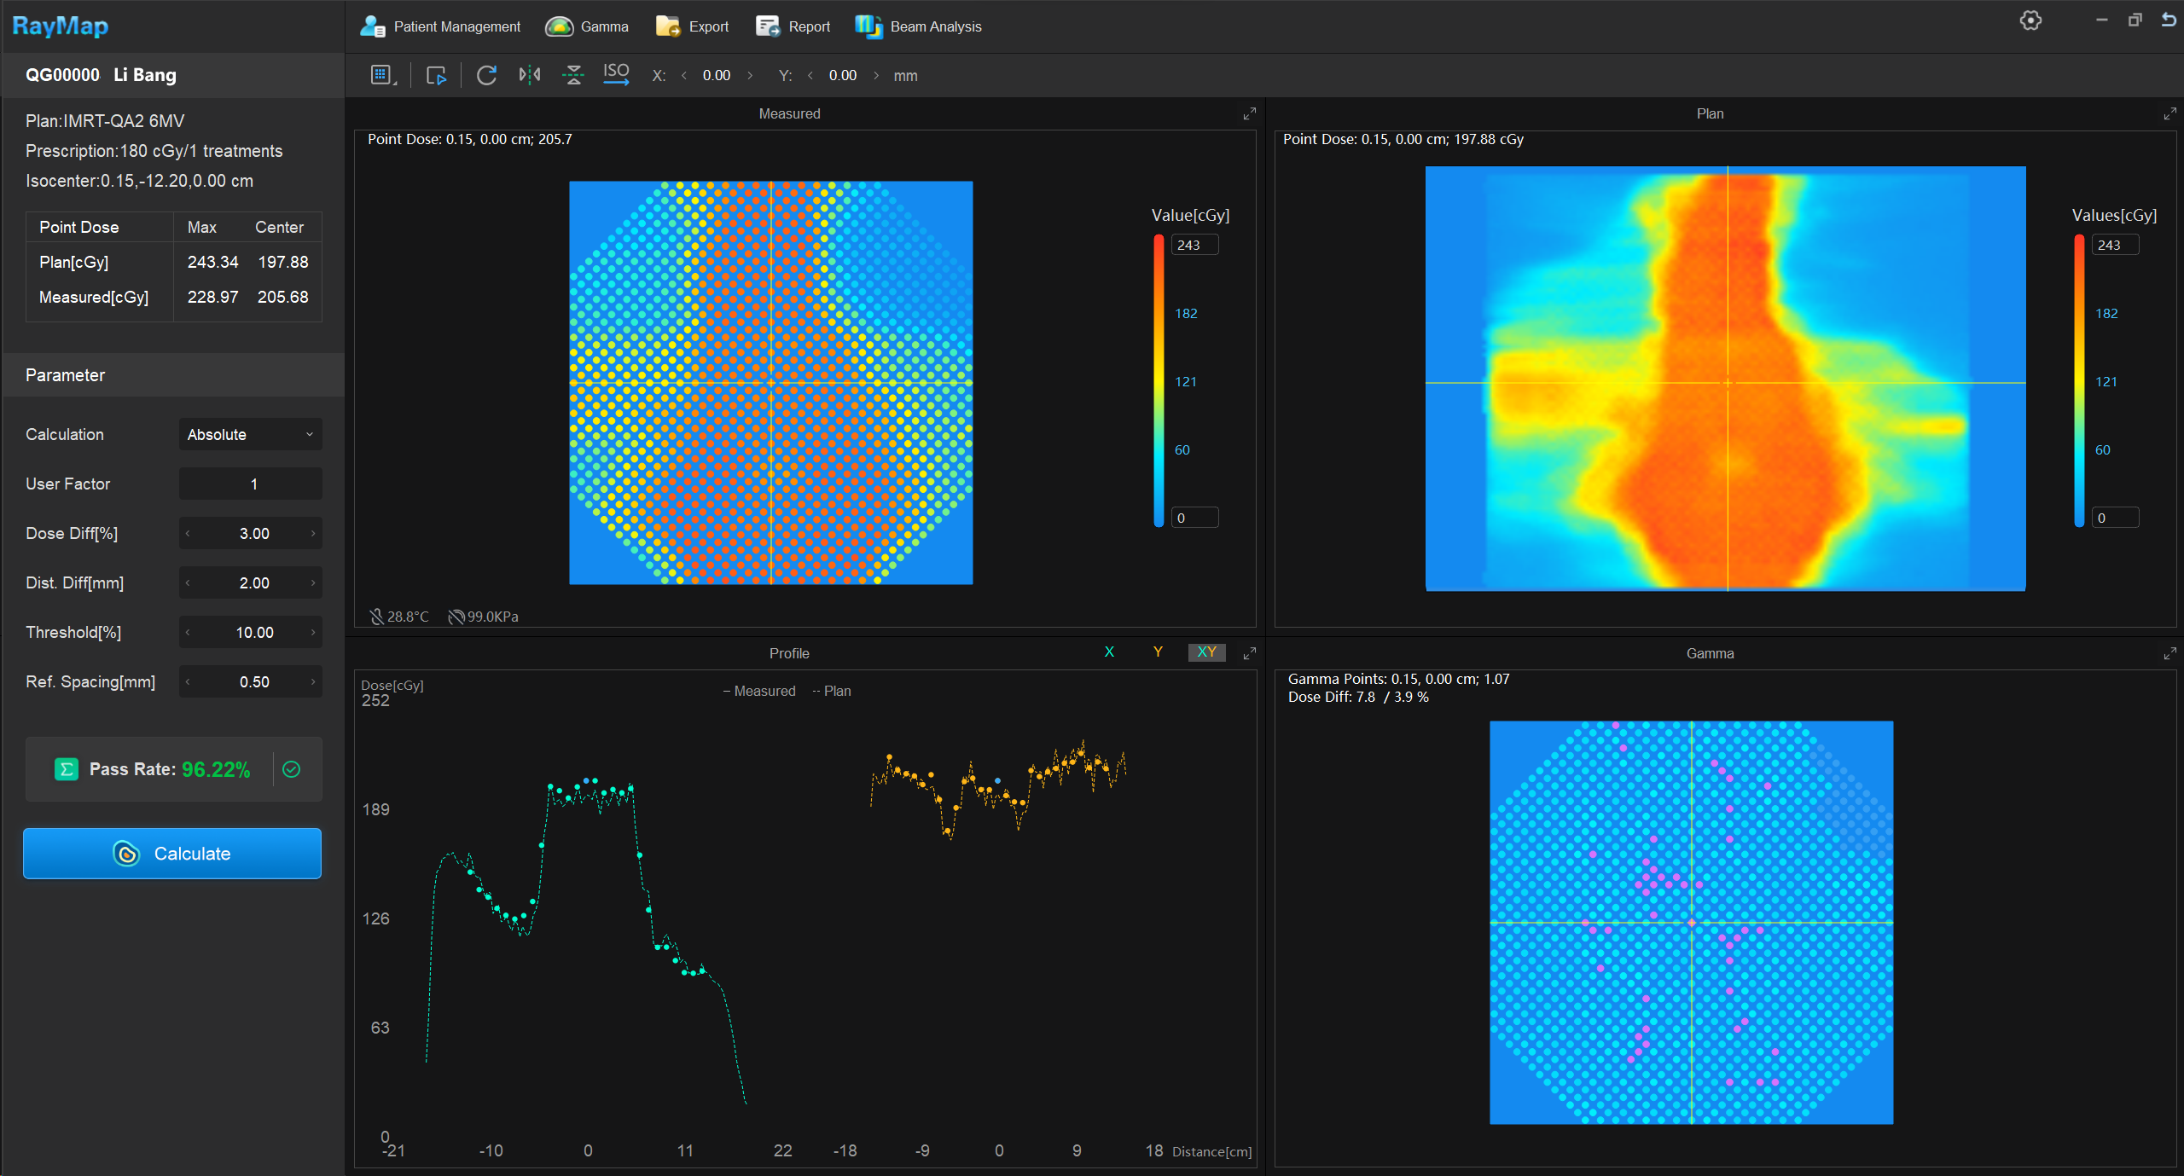This screenshot has height=1176, width=2184.
Task: Expand the Gamma panel to fullscreen
Action: coord(2169,654)
